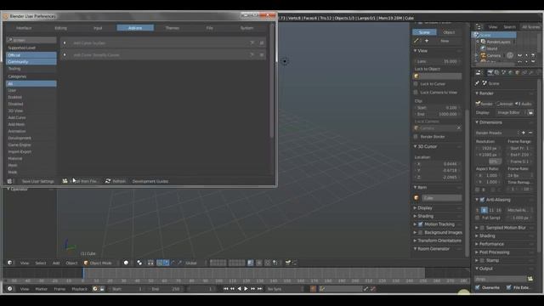Screen dimensions: 544x306
Task: Select the All add-on category
Action: 31,83
